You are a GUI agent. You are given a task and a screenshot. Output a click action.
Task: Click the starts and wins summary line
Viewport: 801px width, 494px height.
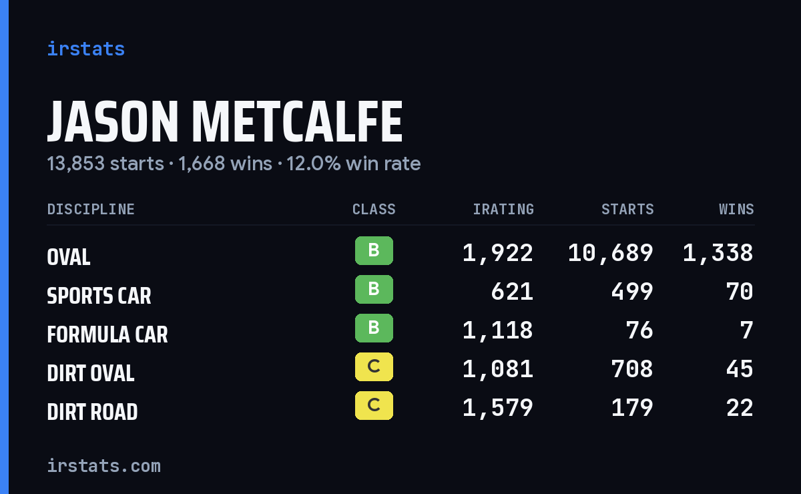234,164
